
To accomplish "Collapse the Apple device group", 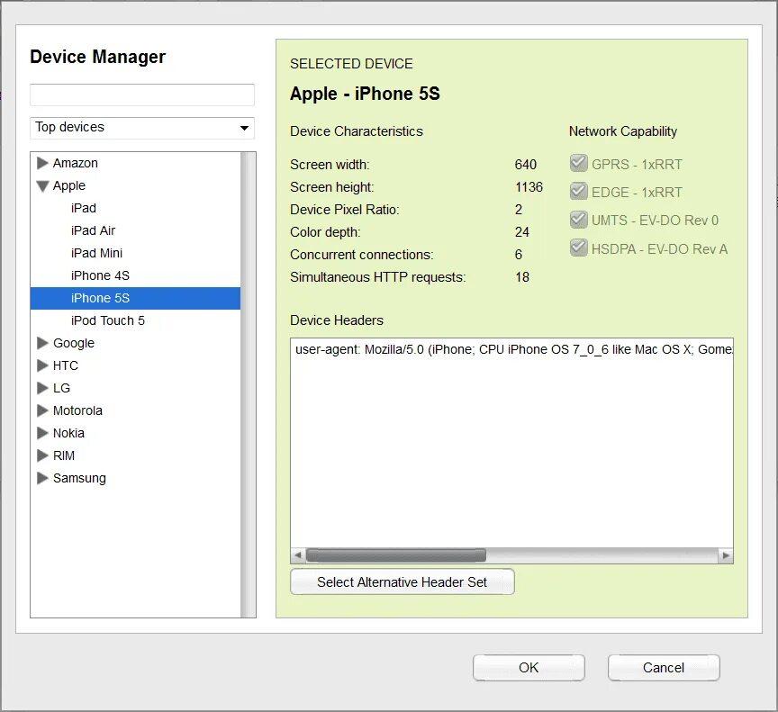I will [x=42, y=186].
